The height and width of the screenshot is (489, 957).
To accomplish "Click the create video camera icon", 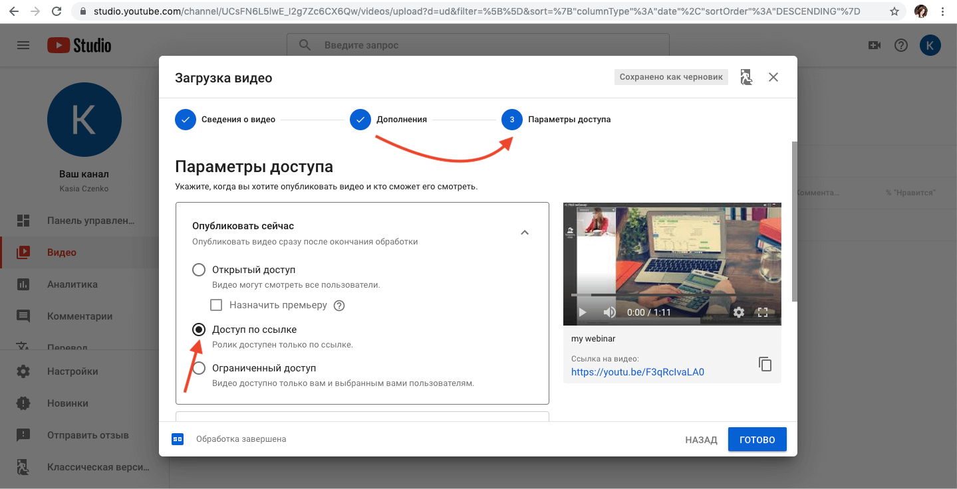I will tap(874, 45).
